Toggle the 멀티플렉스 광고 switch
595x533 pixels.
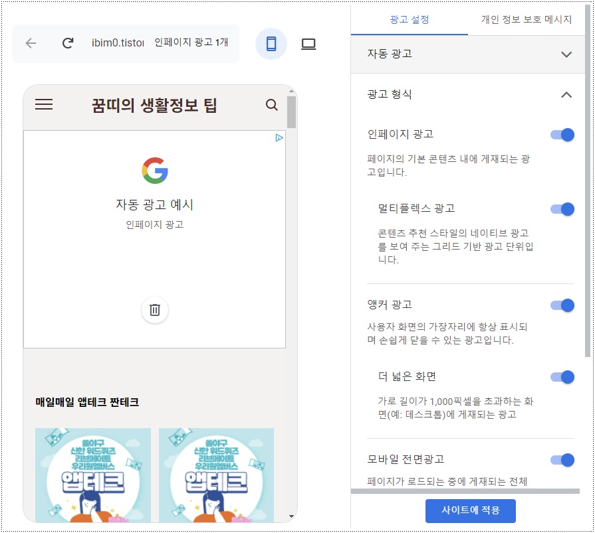pos(562,209)
